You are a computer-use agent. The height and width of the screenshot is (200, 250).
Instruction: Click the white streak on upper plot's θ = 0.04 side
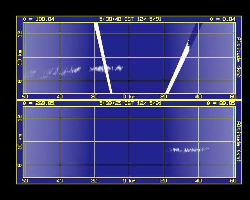[x=178, y=66]
